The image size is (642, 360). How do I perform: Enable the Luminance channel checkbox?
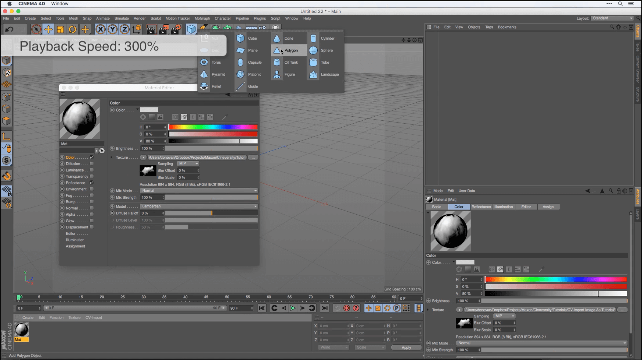tap(92, 170)
